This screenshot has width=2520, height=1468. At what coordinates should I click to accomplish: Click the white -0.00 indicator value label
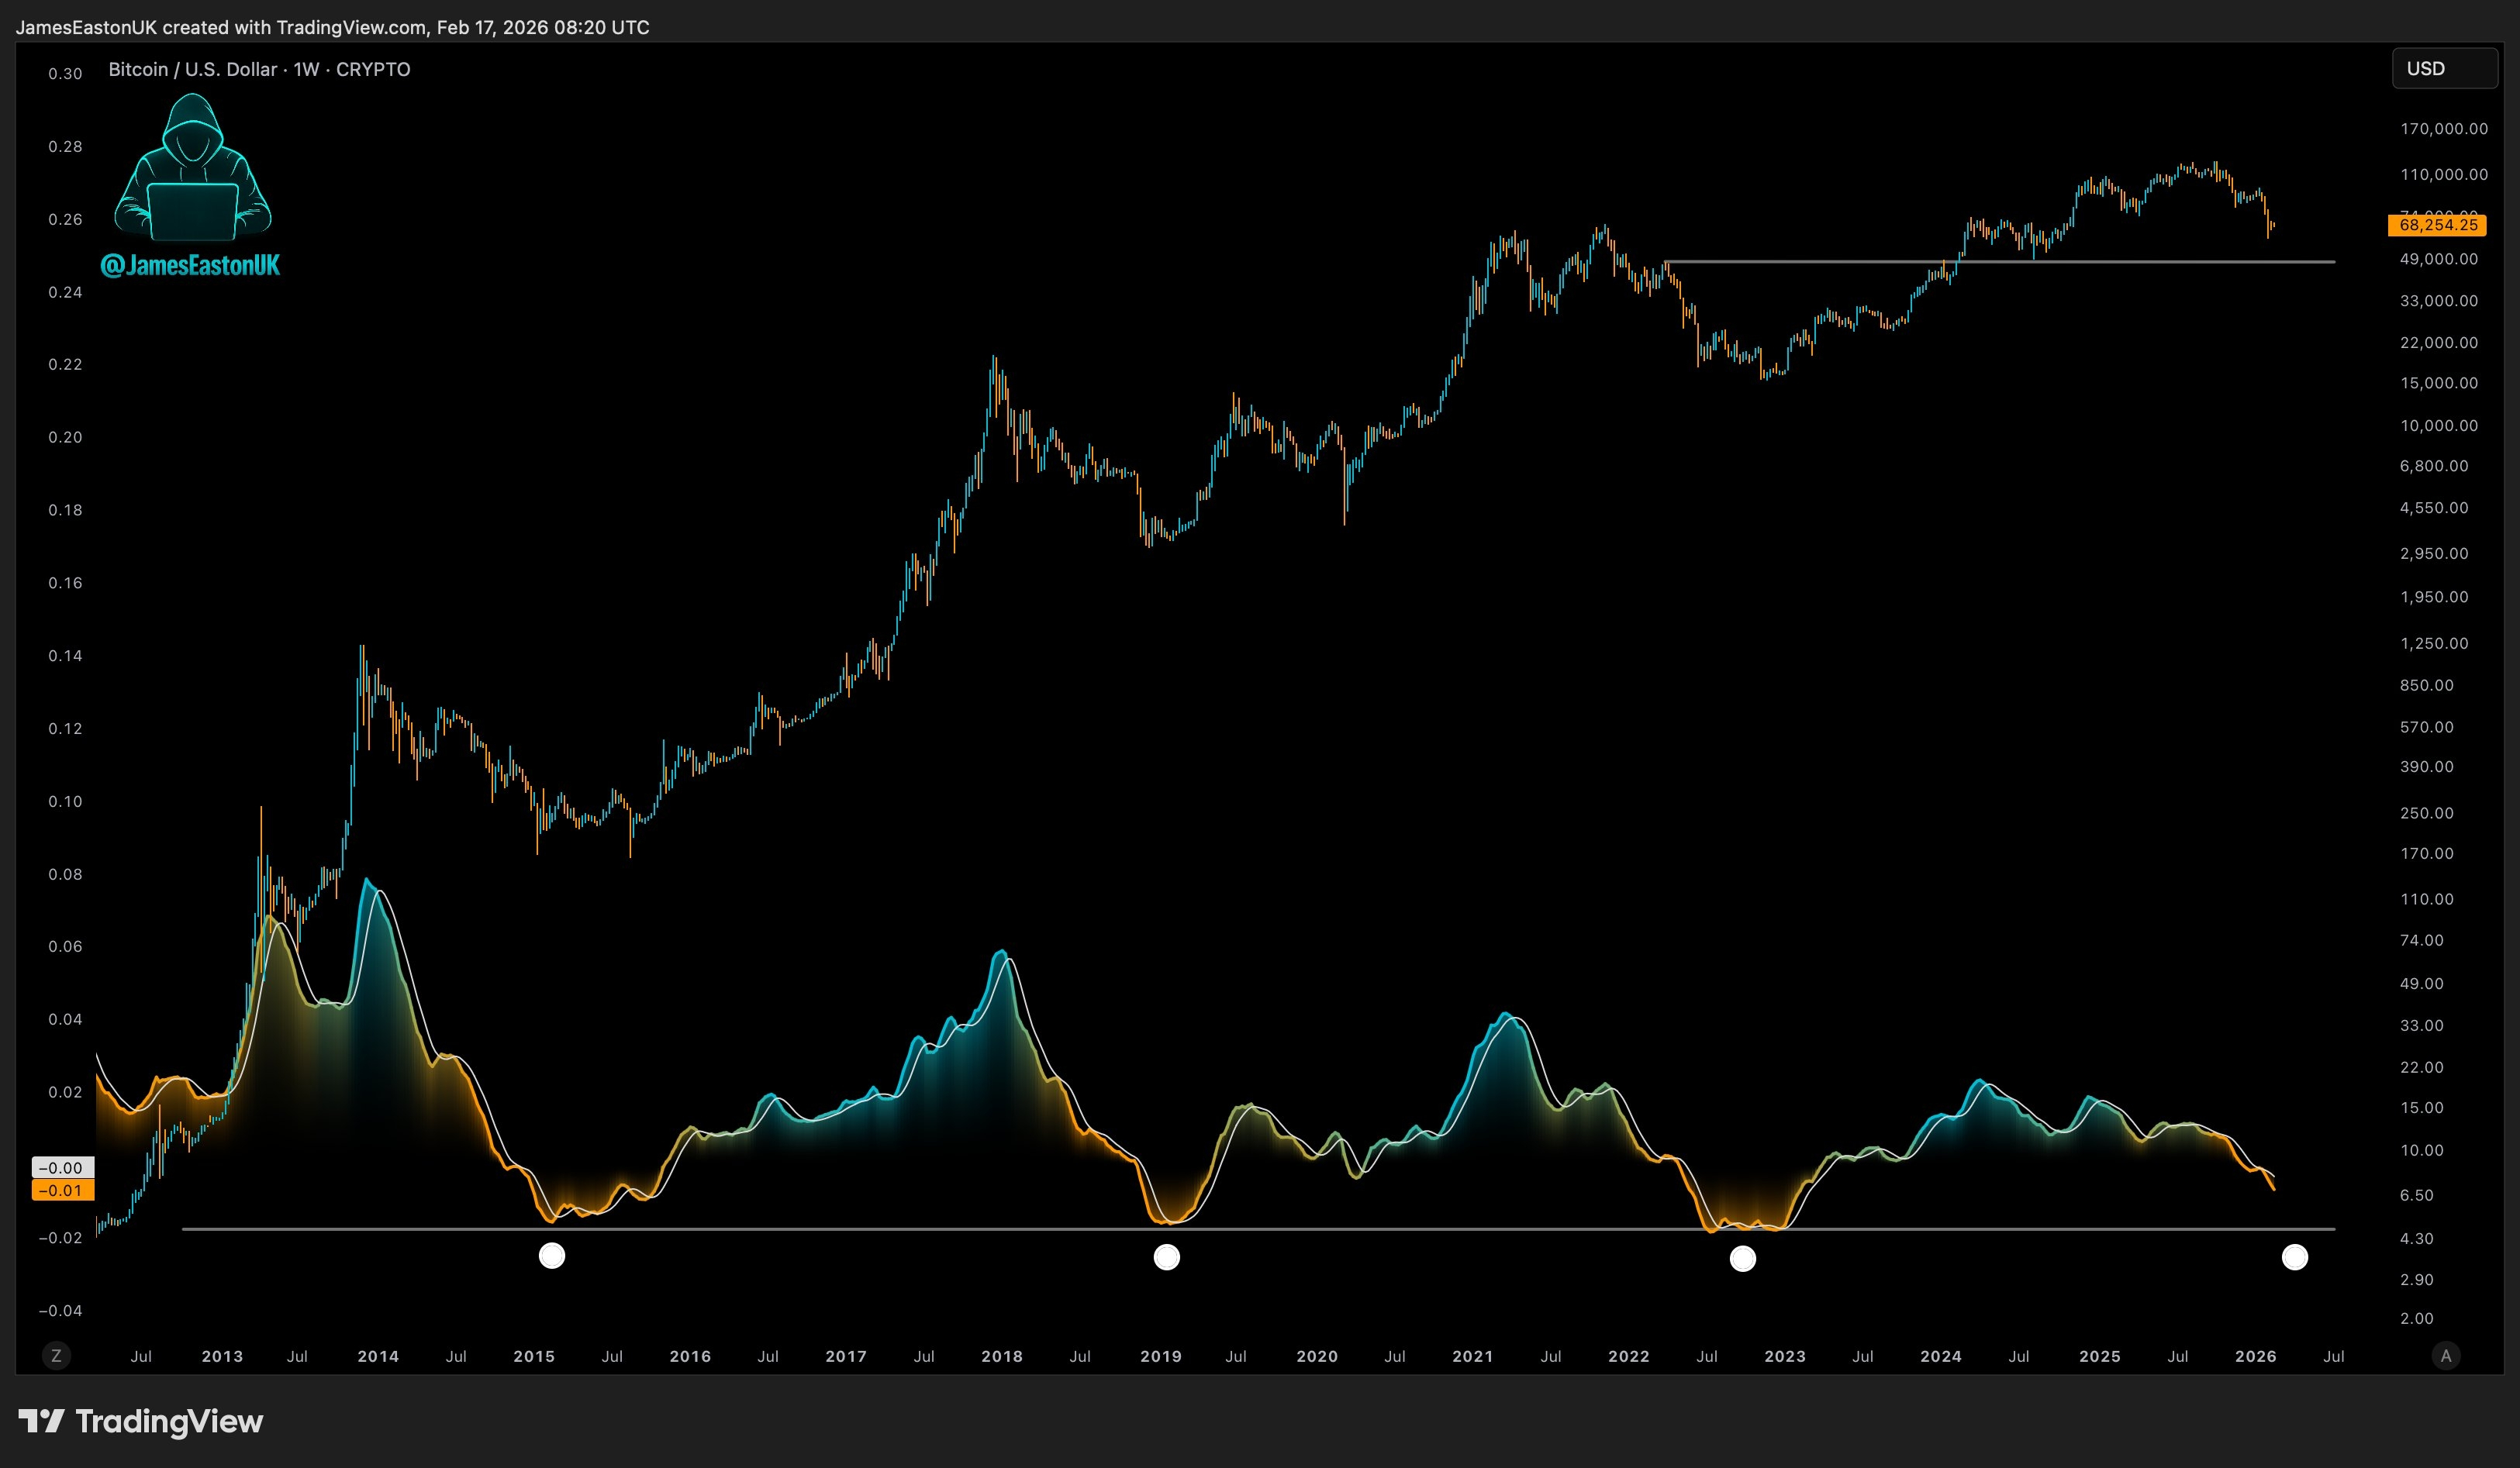point(63,1168)
